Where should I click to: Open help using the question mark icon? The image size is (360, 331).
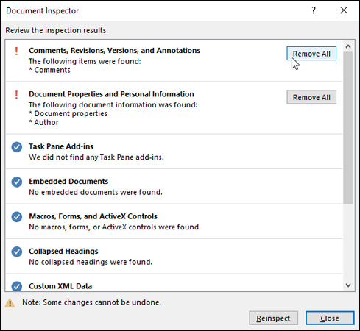(314, 10)
